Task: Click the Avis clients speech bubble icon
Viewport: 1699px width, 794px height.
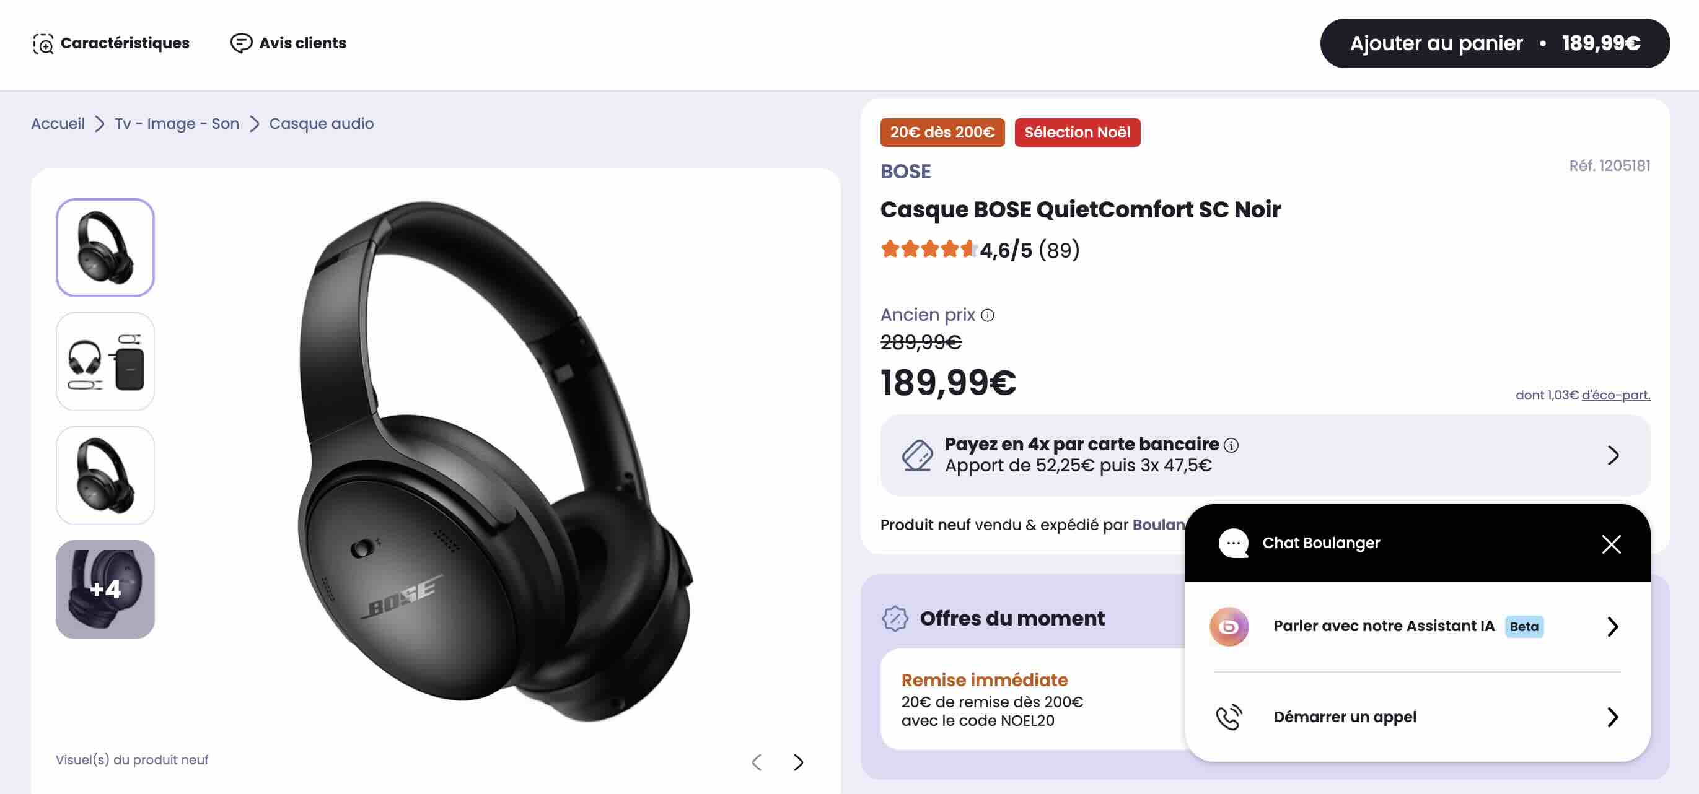Action: click(241, 43)
